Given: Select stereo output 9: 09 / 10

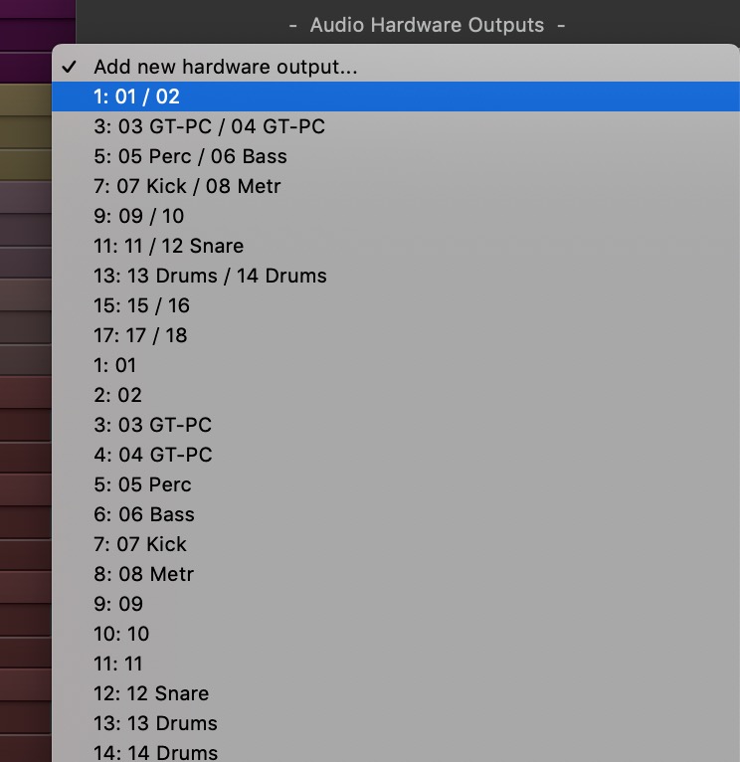Looking at the screenshot, I should (139, 216).
